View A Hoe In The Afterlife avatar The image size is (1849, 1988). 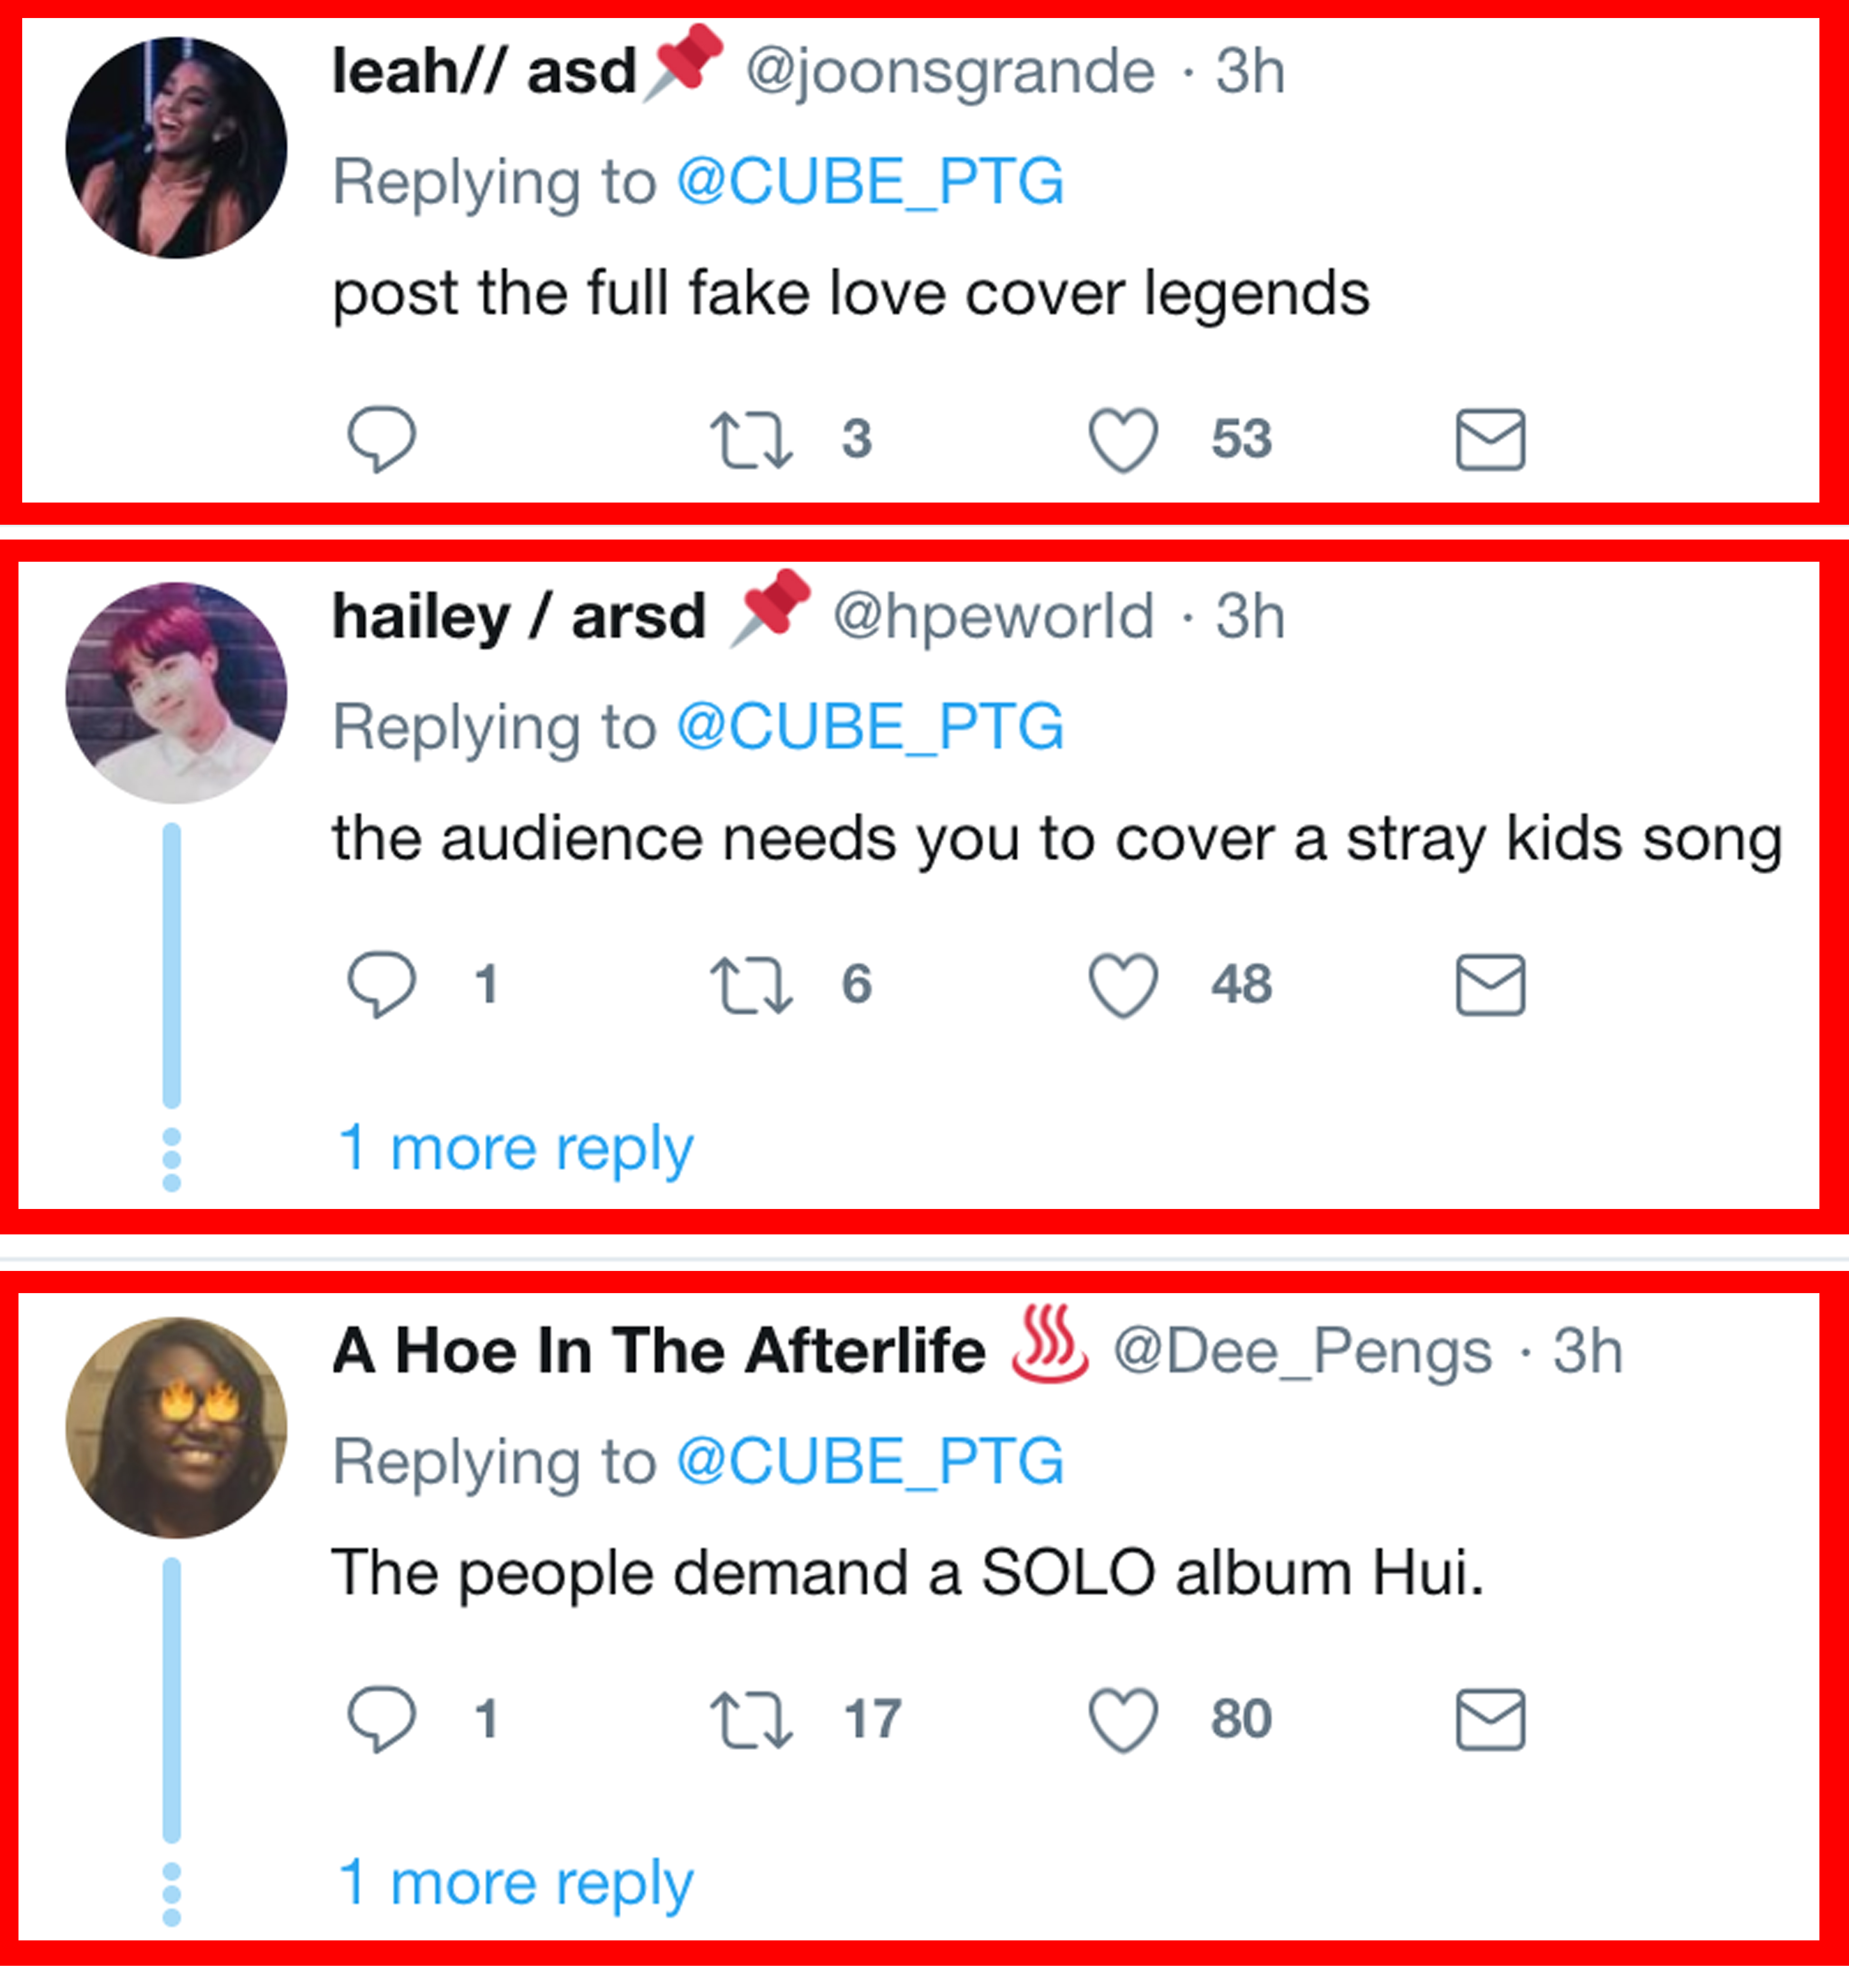176,1427
